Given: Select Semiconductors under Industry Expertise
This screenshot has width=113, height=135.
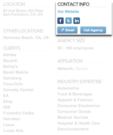Looking at the screenshot, I should point(73,129).
